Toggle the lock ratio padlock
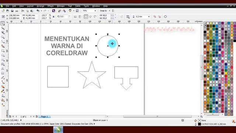The height and width of the screenshot is (133, 236). coord(53,17)
